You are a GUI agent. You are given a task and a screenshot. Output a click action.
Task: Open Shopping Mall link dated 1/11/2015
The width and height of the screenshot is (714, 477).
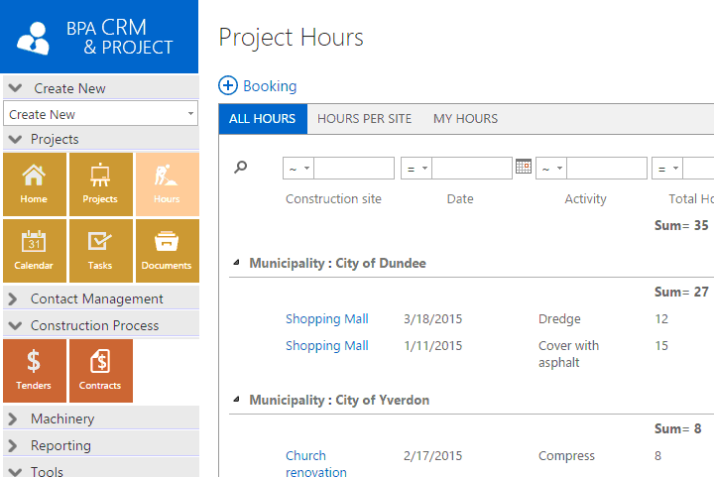pyautogui.click(x=327, y=346)
